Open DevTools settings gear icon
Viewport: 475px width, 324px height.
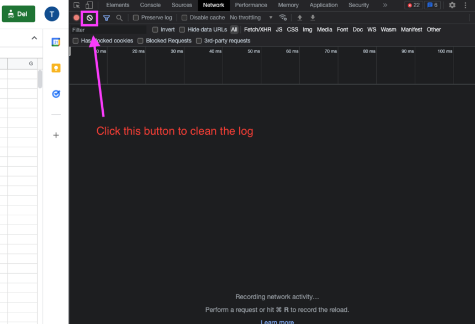452,5
